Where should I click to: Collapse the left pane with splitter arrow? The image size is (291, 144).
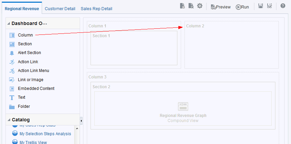tap(81, 121)
